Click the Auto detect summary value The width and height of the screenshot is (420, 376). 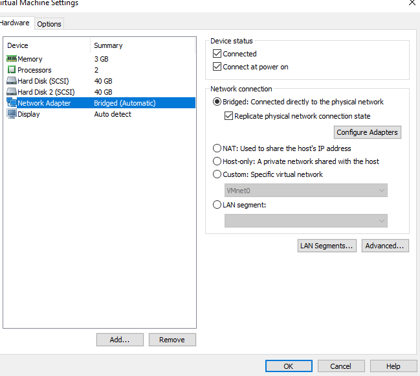click(x=113, y=114)
